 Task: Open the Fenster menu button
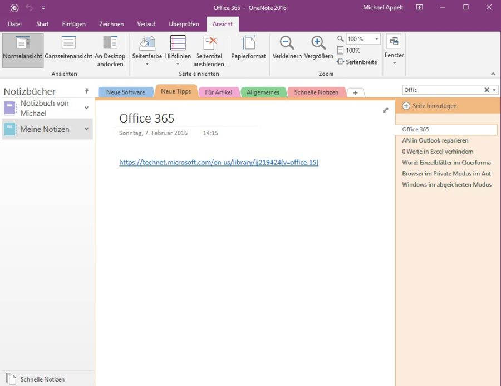[x=394, y=50]
